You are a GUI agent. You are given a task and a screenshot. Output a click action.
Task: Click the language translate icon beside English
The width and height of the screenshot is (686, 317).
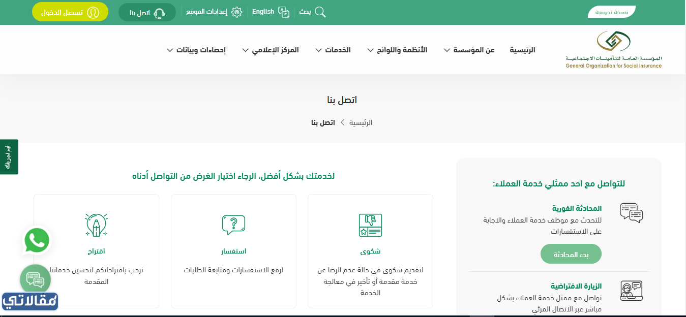pyautogui.click(x=284, y=12)
